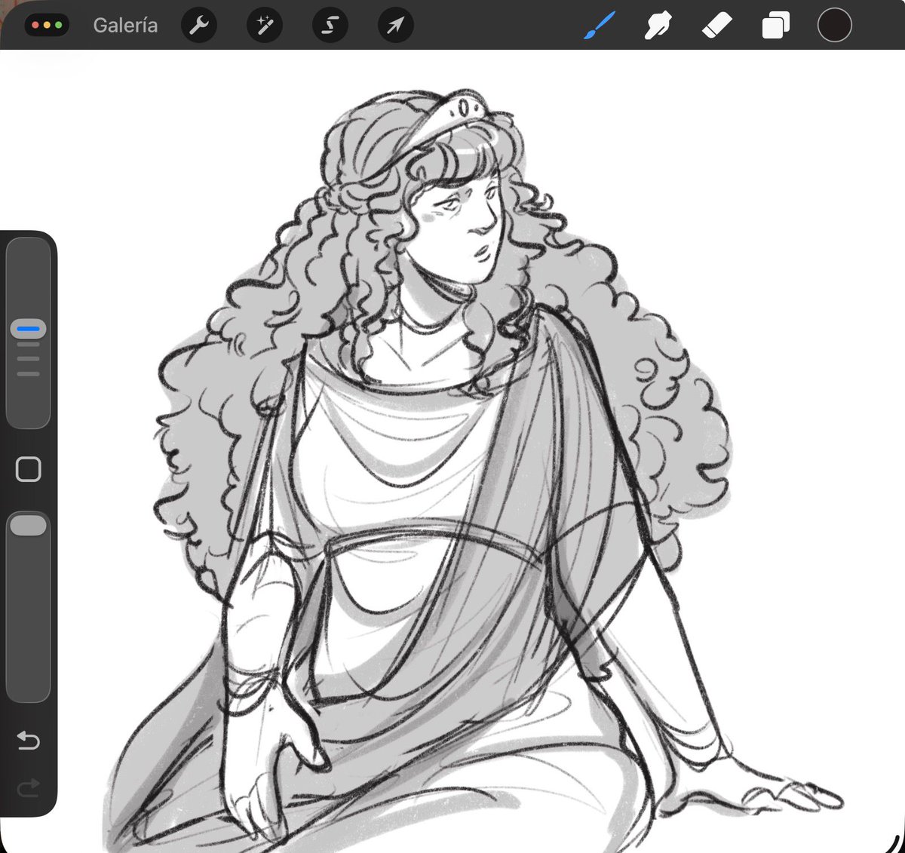
Task: Open the Adjustments magic wand menu
Action: coord(265,26)
